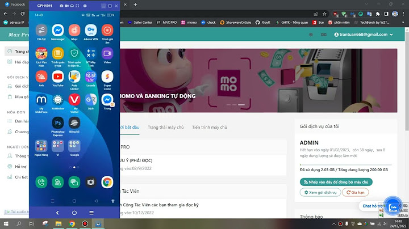Click the Xem gói dịch vụ button
This screenshot has height=229, width=409.
coord(320,193)
